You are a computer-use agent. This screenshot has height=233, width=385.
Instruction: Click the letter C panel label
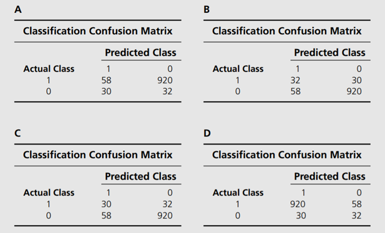tap(18, 133)
